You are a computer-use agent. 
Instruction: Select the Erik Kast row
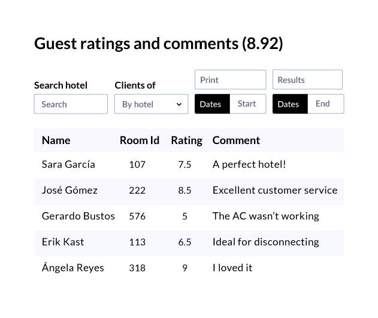(x=189, y=242)
